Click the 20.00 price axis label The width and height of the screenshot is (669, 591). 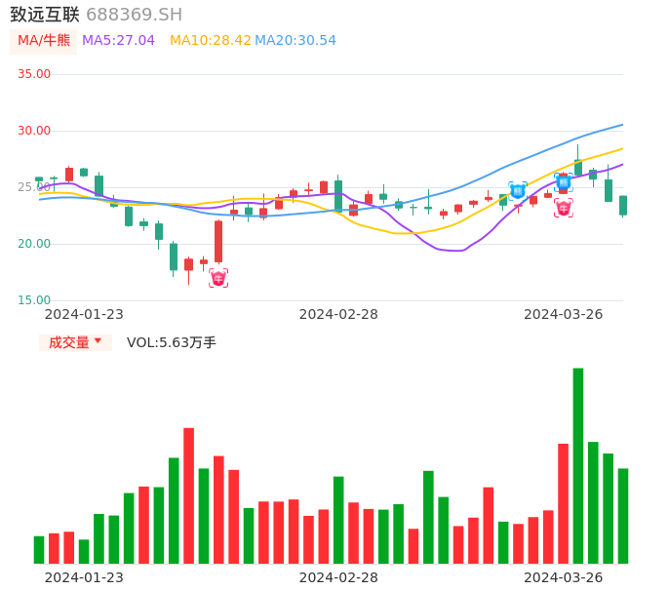click(34, 244)
